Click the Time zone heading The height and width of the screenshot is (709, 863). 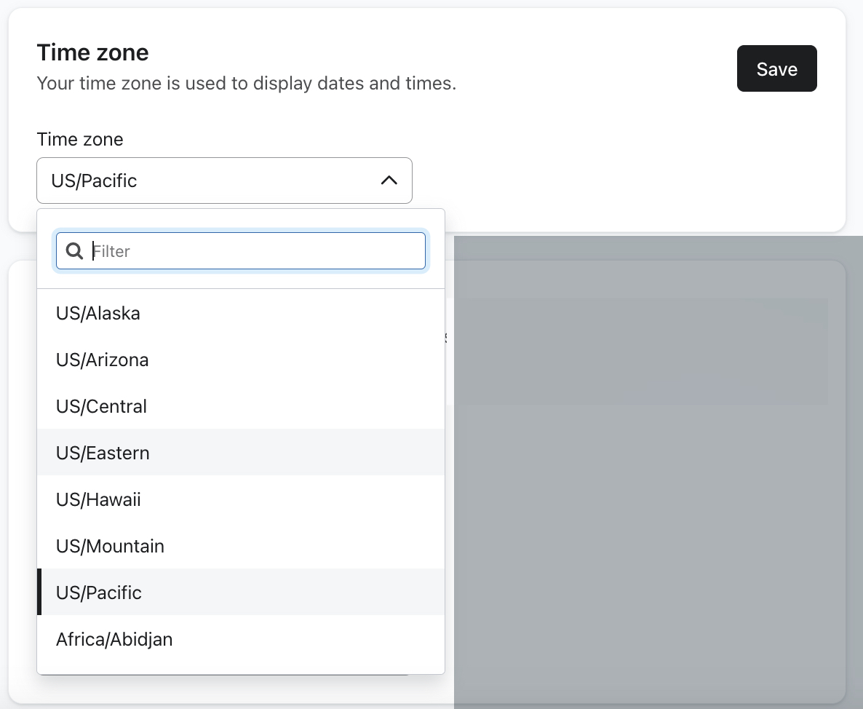coord(92,52)
